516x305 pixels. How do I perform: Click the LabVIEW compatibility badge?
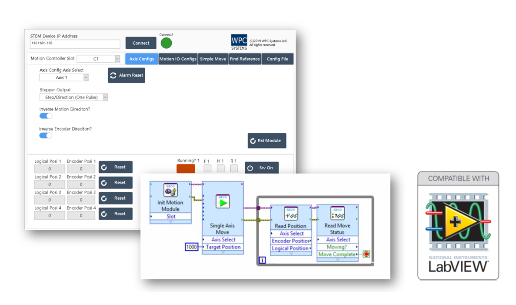458,225
